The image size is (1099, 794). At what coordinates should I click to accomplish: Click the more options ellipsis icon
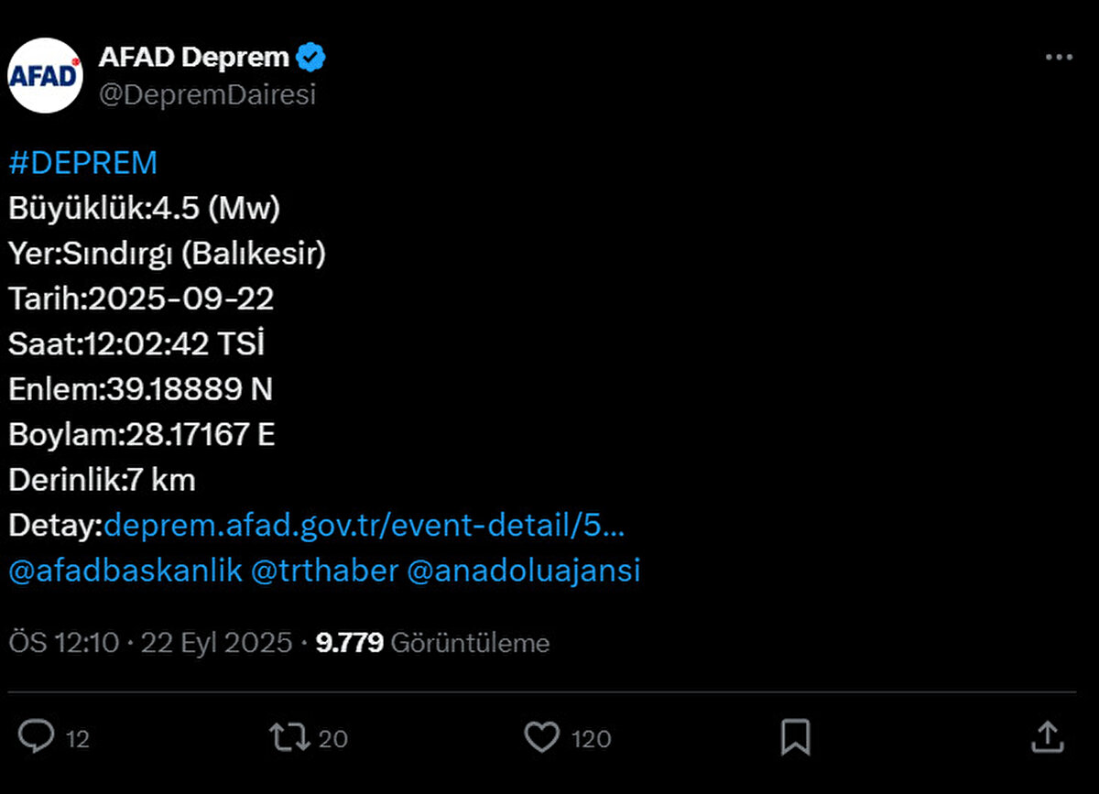pyautogui.click(x=1058, y=57)
